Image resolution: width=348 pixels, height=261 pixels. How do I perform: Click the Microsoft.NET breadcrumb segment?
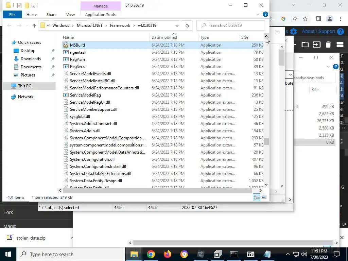click(x=90, y=25)
